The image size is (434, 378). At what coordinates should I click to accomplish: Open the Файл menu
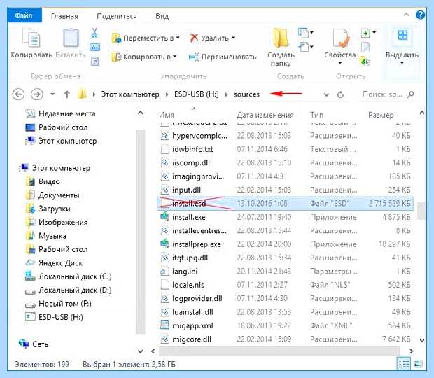point(24,15)
